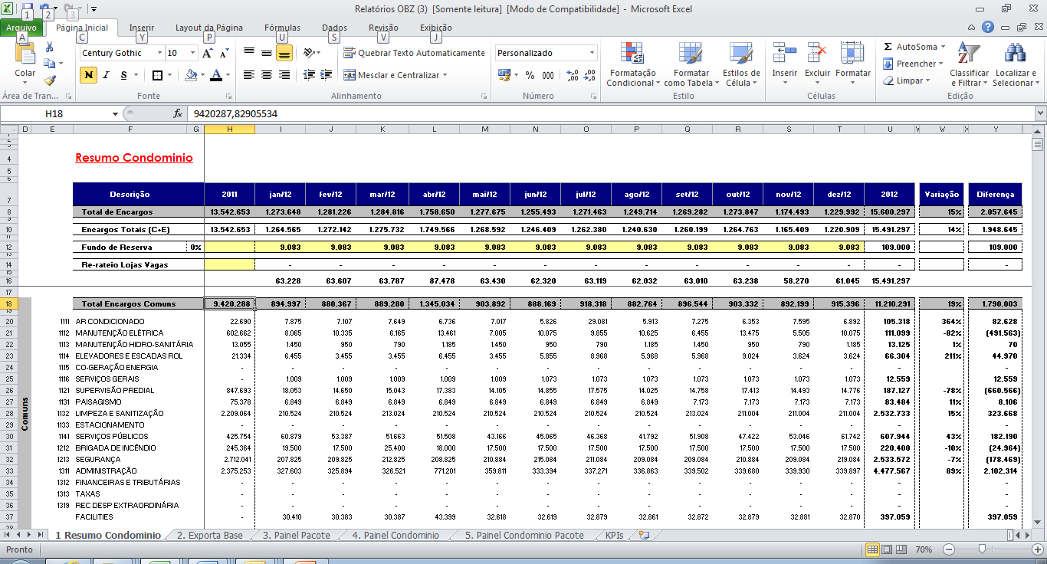Click Quebrar Texto Automaticamente
1047x564 pixels.
click(414, 53)
